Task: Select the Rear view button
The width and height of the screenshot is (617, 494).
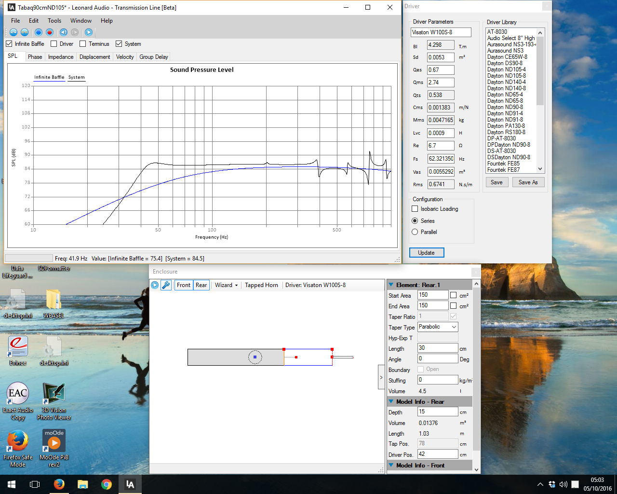Action: coord(201,285)
